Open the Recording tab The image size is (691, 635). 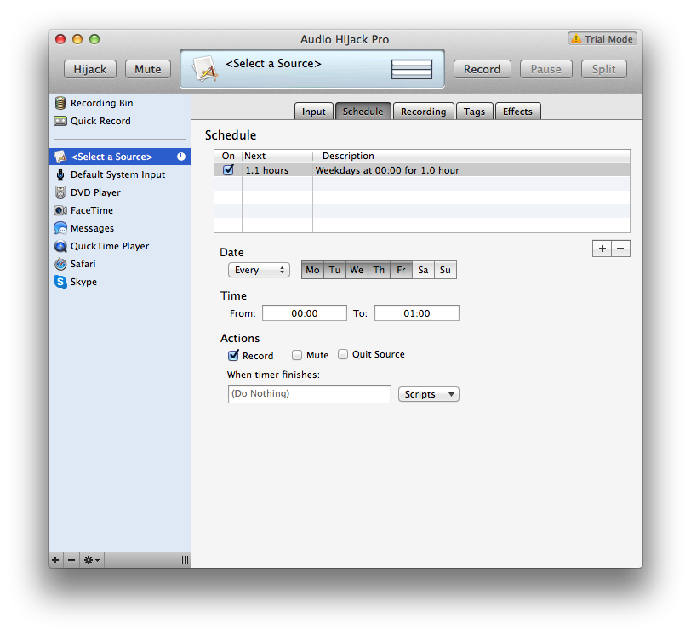423,112
